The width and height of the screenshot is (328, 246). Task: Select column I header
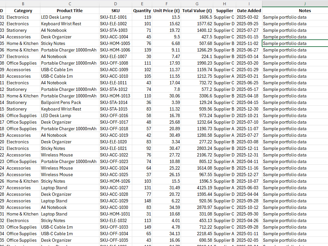point(249,4)
